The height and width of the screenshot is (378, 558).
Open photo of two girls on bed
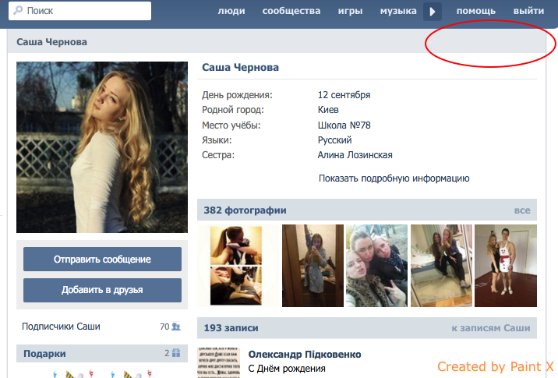[441, 266]
